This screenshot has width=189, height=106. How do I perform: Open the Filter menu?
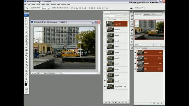48,4
